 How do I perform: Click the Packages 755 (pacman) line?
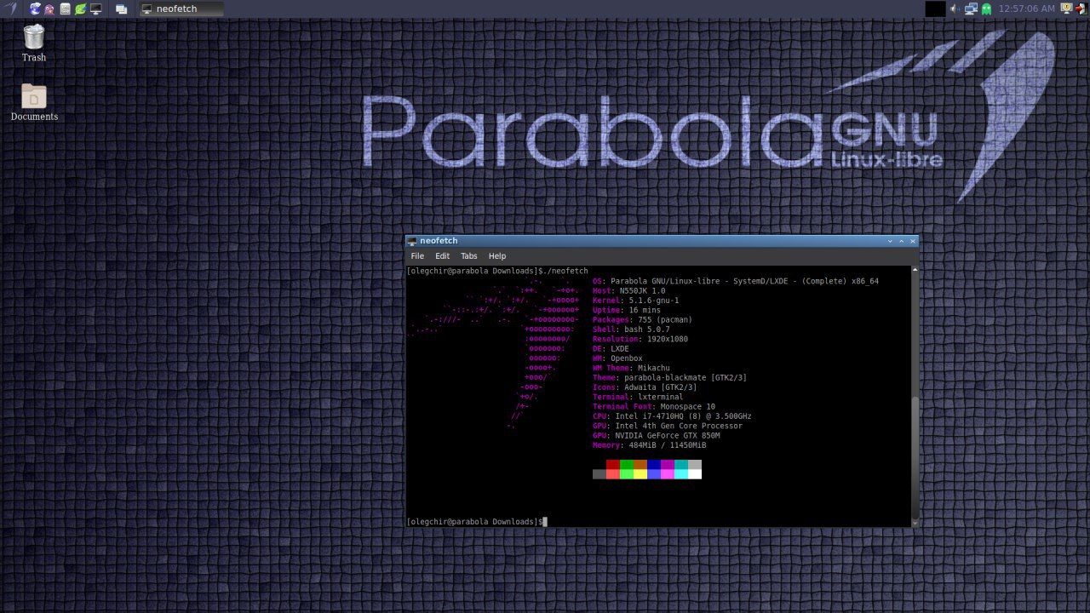(643, 320)
